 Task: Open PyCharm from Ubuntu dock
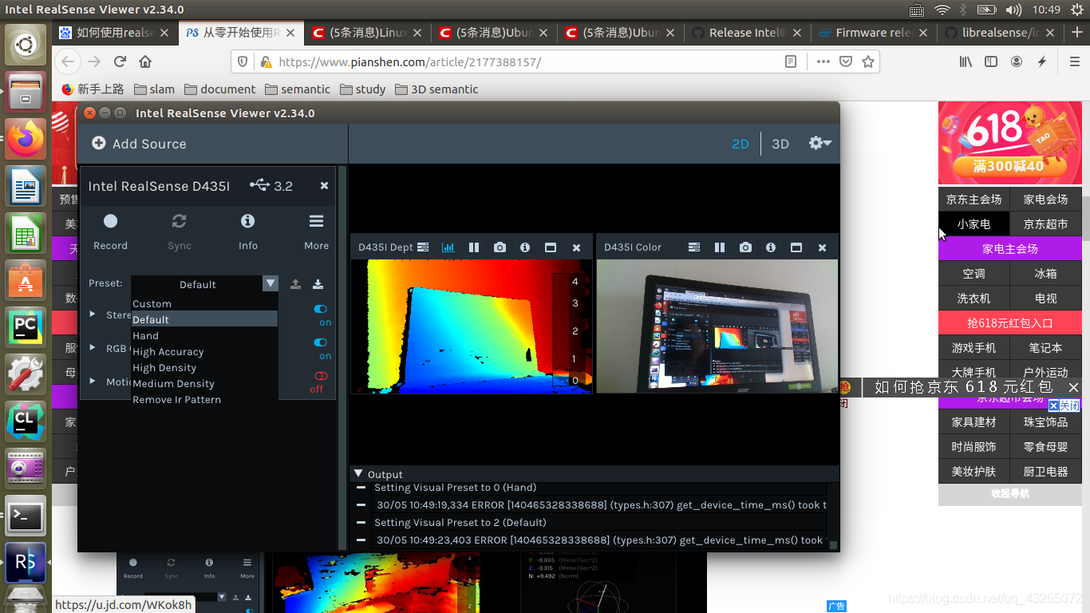tap(26, 326)
